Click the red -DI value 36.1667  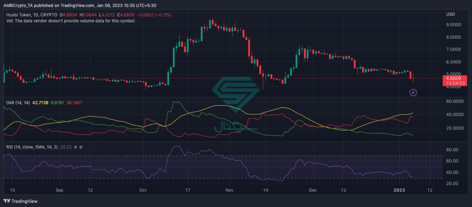coord(74,103)
